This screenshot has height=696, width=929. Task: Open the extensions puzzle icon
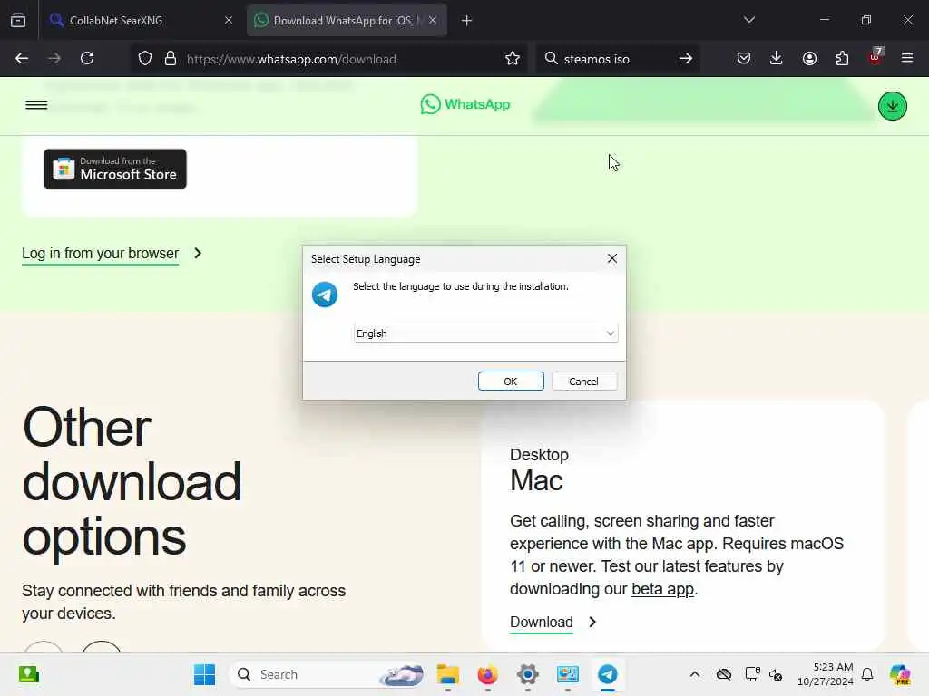click(842, 59)
